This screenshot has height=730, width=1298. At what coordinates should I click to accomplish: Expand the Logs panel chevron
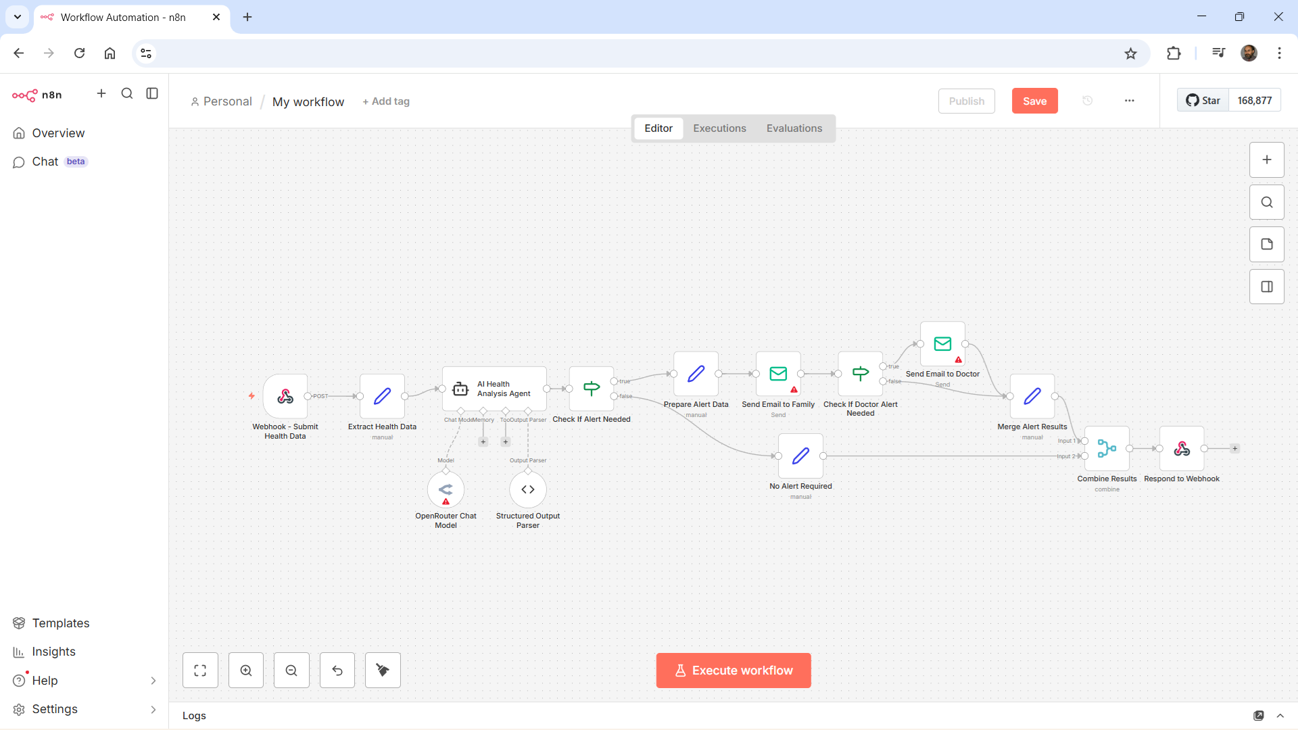1280,715
